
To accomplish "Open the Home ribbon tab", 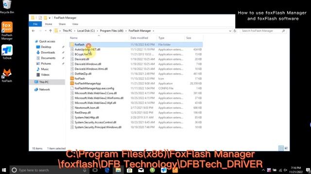I will point(49,24).
